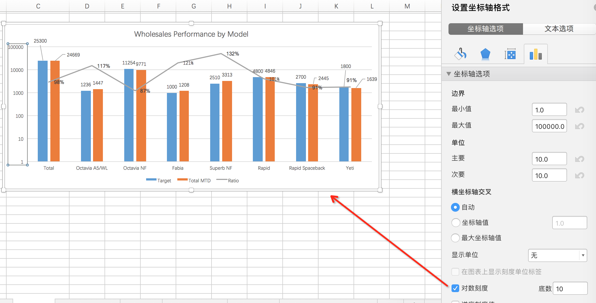
Task: Select the 自动 radio button
Action: (455, 207)
